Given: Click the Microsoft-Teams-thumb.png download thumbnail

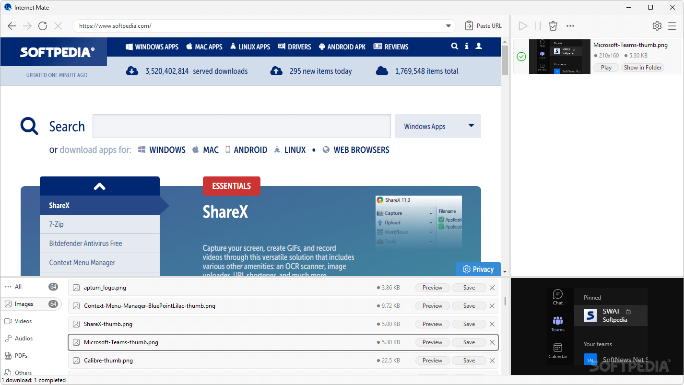Looking at the screenshot, I should point(559,57).
